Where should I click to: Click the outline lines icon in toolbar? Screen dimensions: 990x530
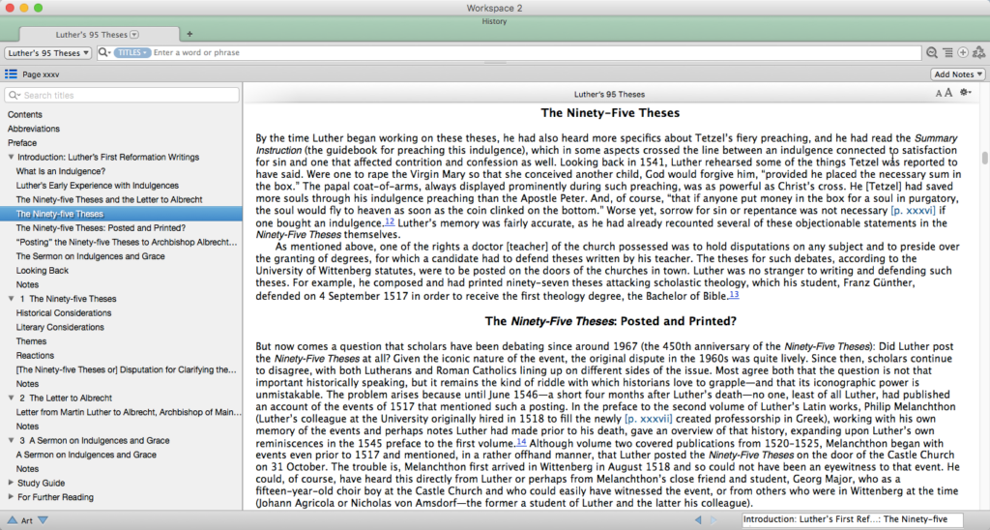pos(947,53)
